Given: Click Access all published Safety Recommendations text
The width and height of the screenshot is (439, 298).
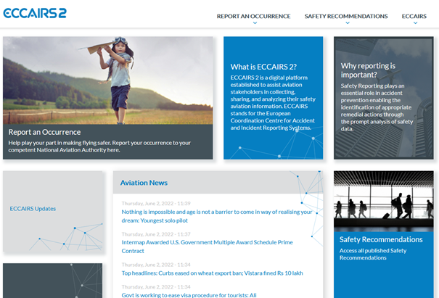Looking at the screenshot, I should point(373,254).
